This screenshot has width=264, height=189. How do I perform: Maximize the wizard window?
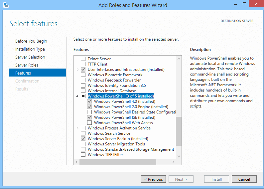click(244, 4)
